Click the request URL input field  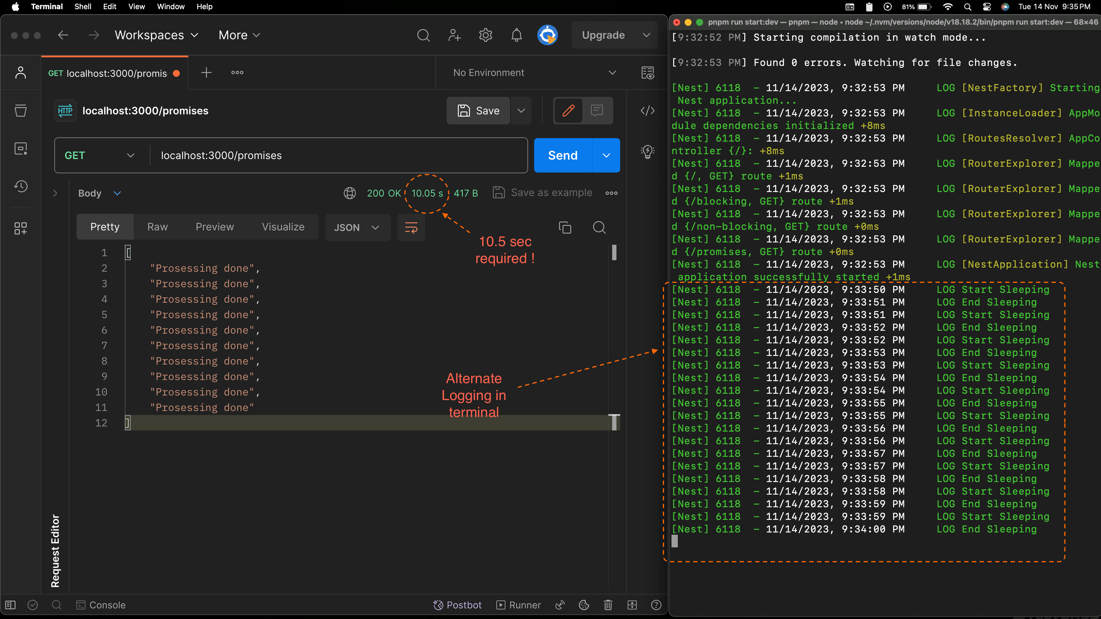[x=339, y=156]
